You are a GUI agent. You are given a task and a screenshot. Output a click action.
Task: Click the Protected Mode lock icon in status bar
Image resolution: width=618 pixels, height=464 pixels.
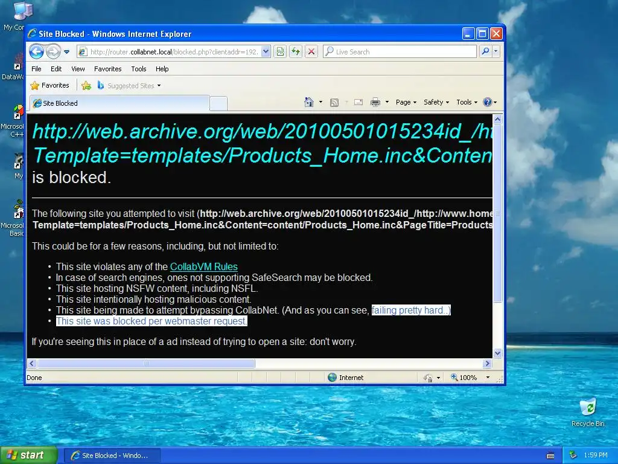tap(428, 378)
